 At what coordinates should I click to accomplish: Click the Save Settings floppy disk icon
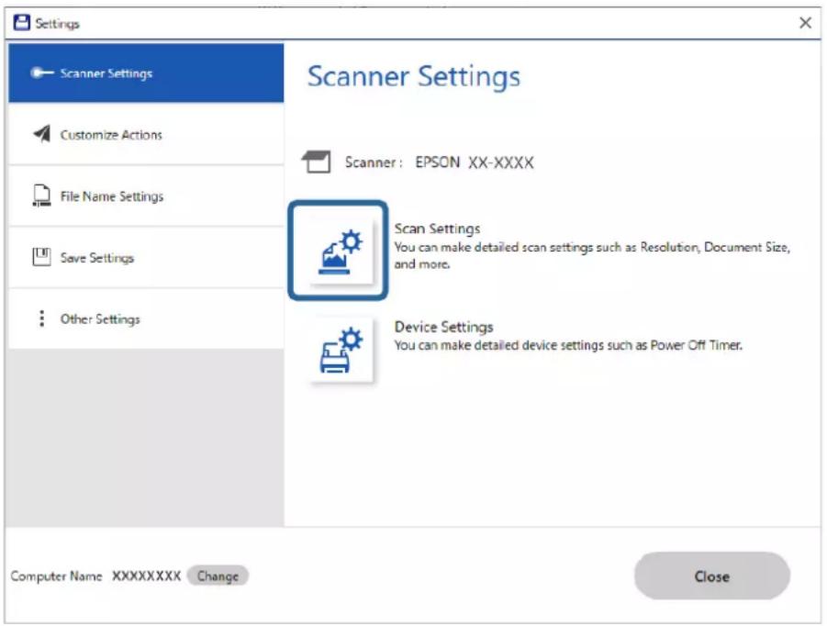(41, 257)
